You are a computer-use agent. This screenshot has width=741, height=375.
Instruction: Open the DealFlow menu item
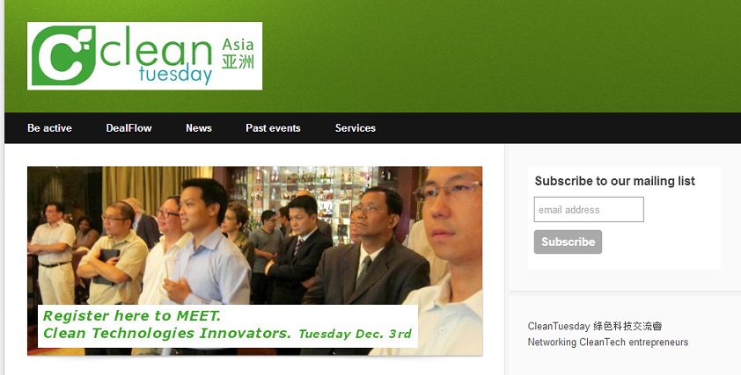pos(128,128)
